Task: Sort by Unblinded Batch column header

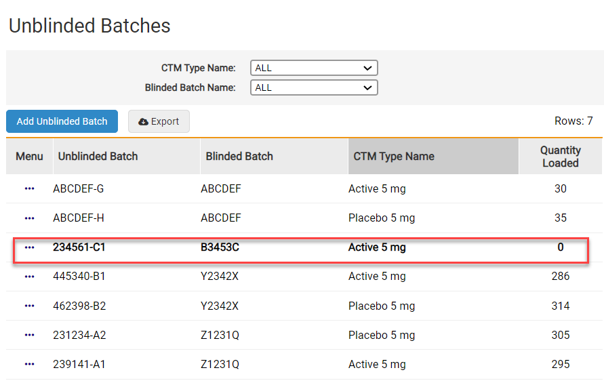Action: tap(98, 157)
